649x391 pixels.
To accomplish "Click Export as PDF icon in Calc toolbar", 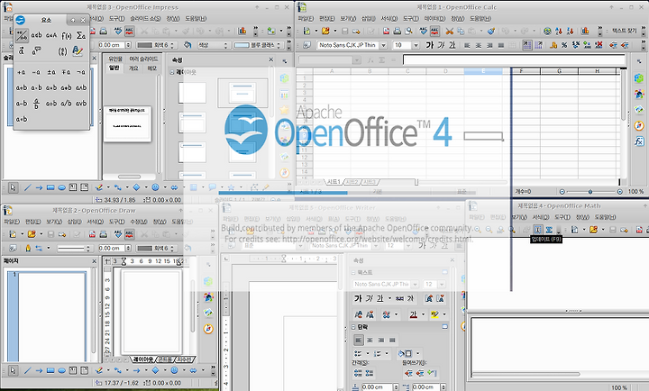I will 386,31.
